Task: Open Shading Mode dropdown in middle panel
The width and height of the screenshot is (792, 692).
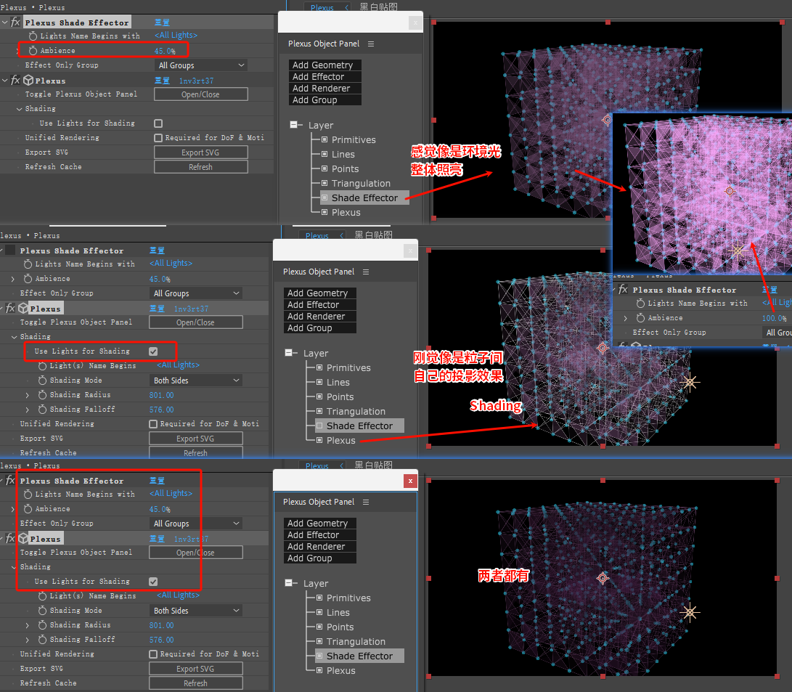Action: click(x=196, y=380)
